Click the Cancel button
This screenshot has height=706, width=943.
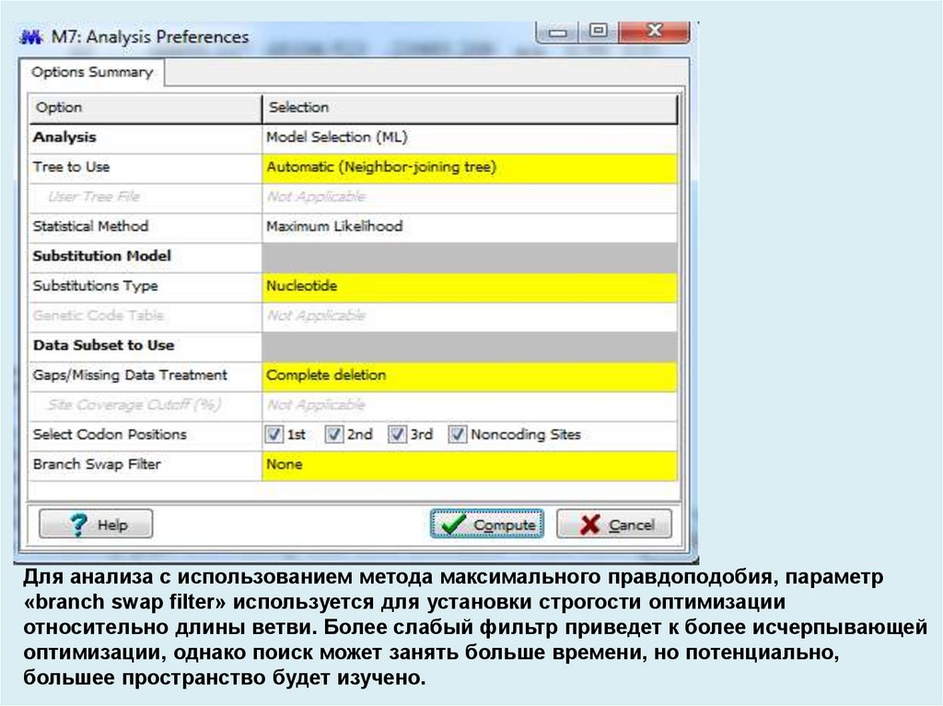click(614, 524)
